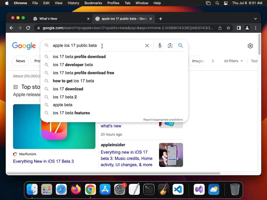Open the Bookmarks menu
Viewport: 267px width, 200px height.
click(x=93, y=3)
